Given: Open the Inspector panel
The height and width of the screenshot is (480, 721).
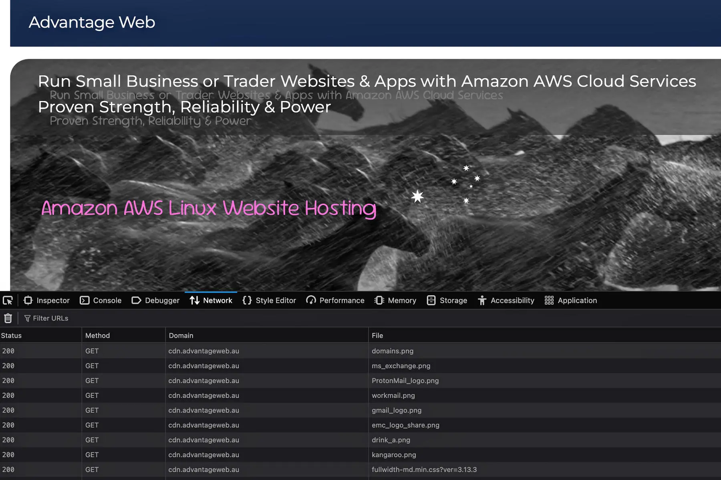Looking at the screenshot, I should coord(46,301).
